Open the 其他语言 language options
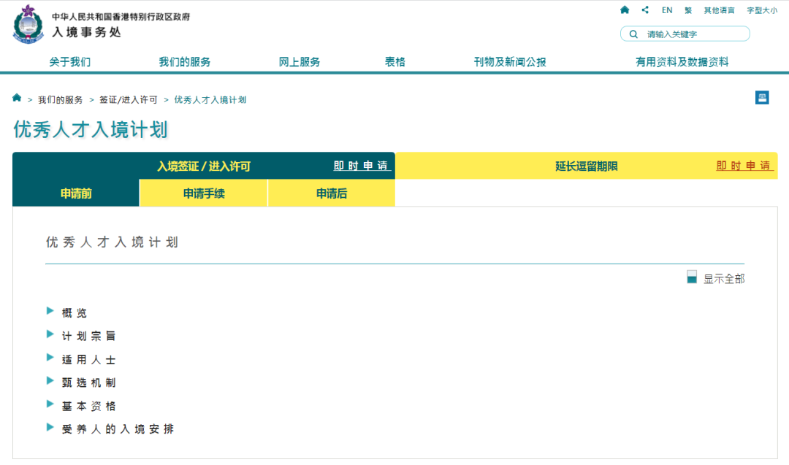 719,10
